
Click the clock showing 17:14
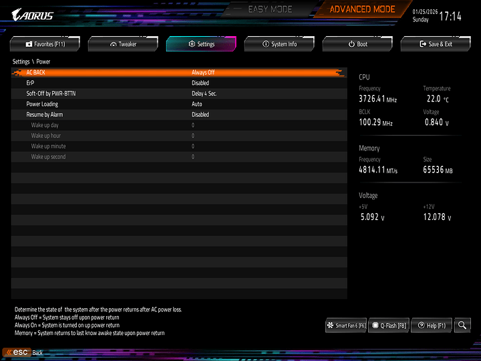(x=450, y=16)
